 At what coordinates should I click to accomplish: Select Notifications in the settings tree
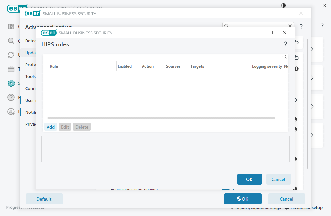31,112
